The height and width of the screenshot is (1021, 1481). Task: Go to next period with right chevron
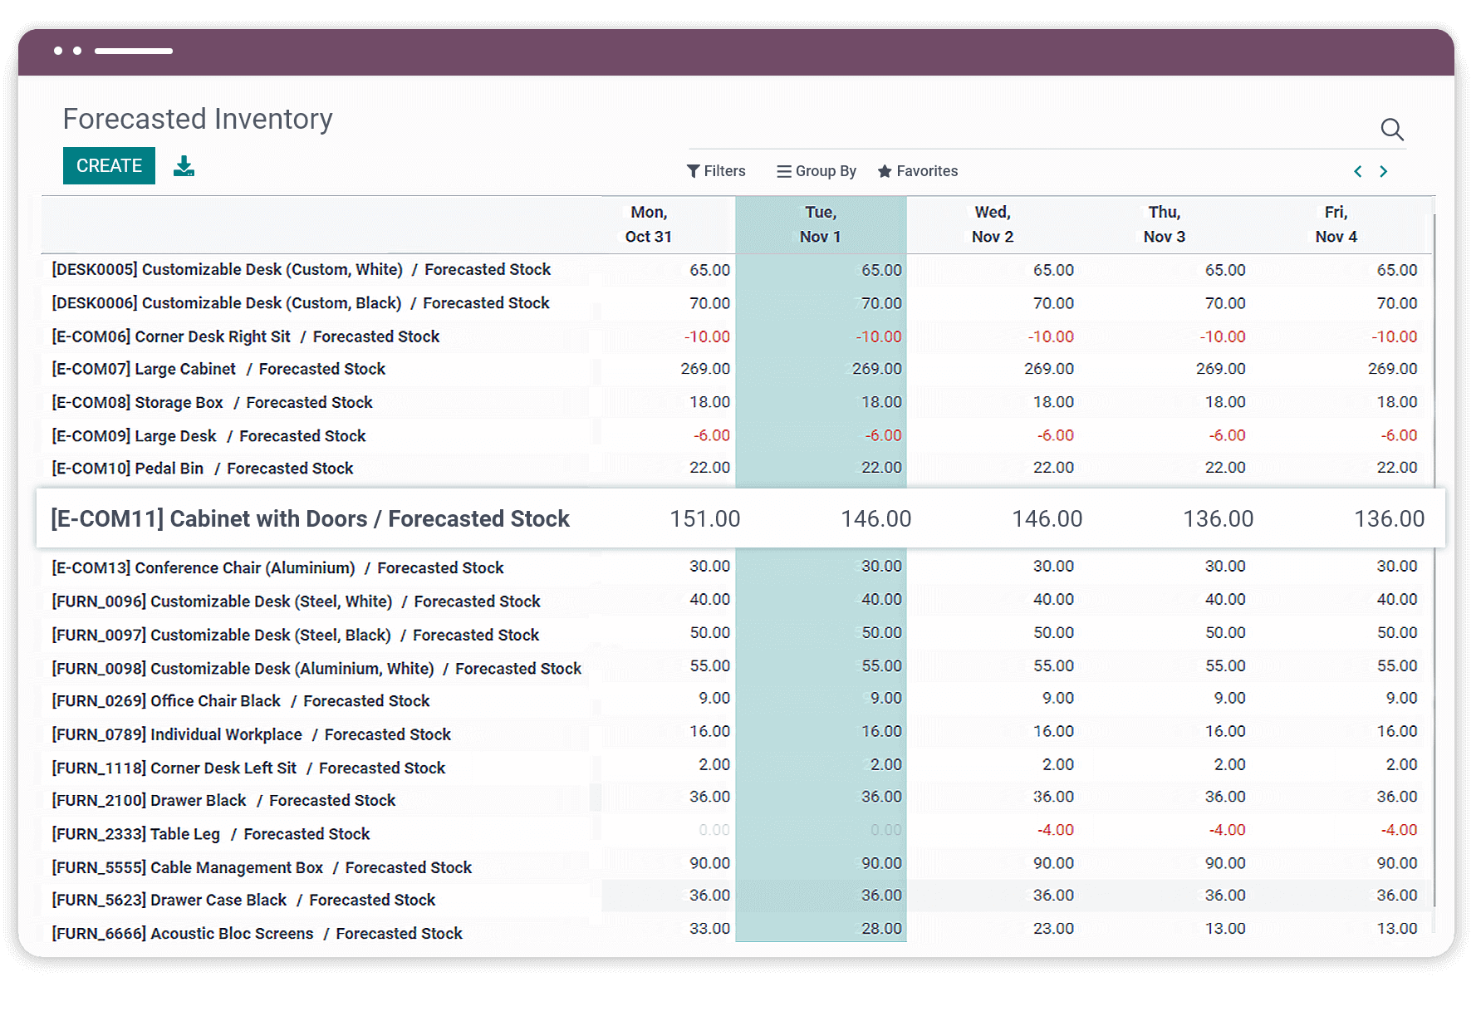(1384, 171)
